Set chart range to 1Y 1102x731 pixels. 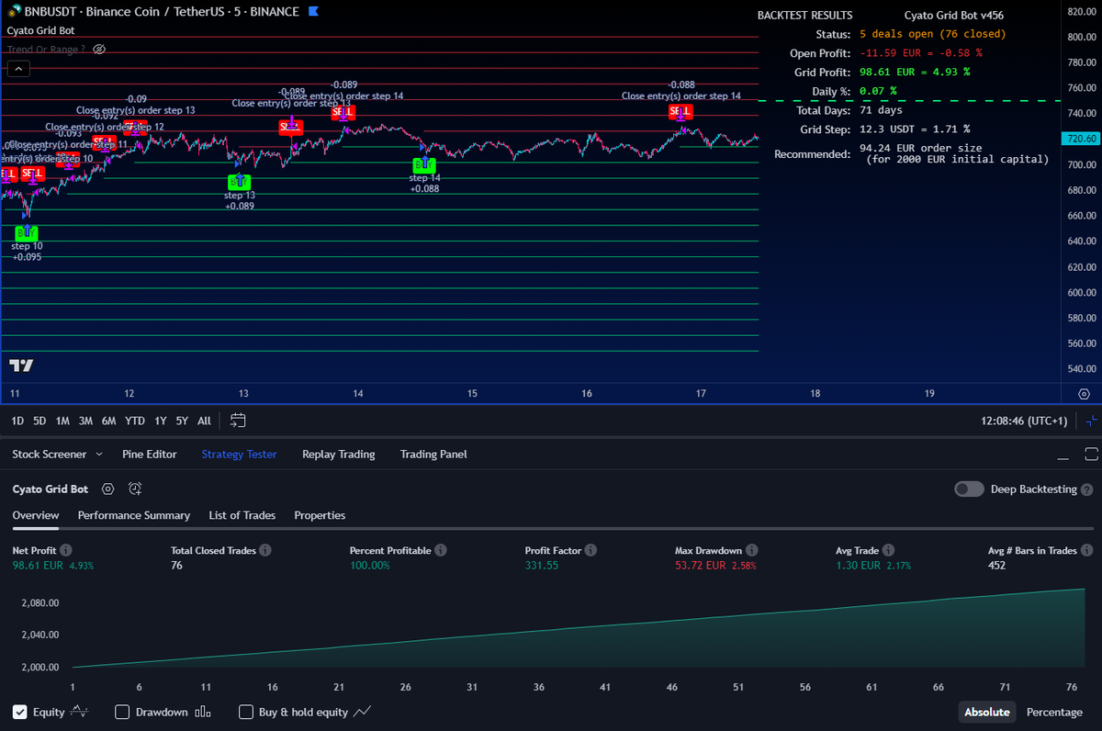click(x=161, y=421)
